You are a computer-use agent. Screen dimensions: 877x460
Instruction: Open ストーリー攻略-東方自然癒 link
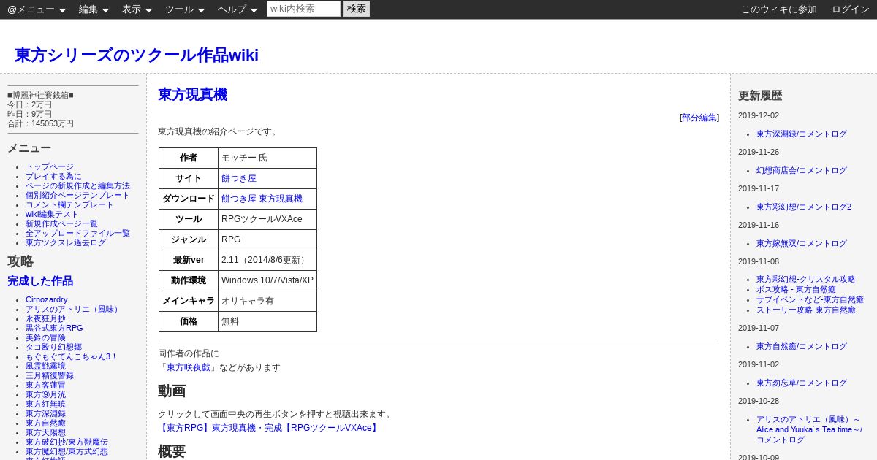pyautogui.click(x=806, y=310)
